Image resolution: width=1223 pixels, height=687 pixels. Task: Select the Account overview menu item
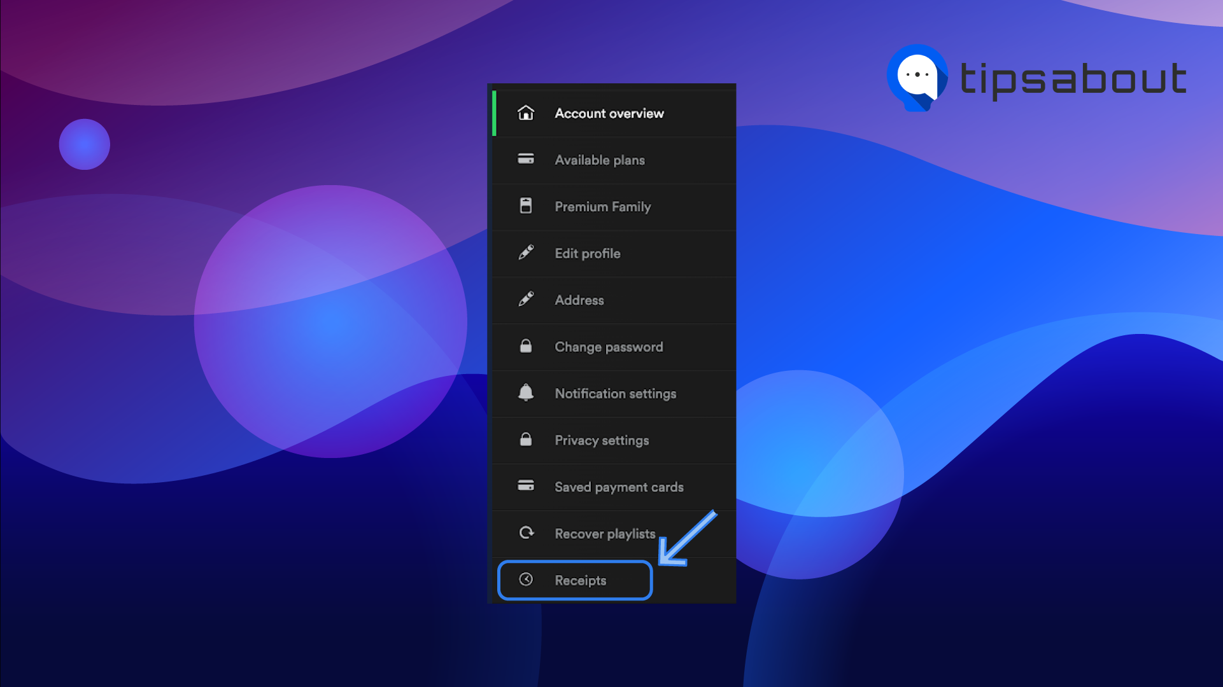coord(609,113)
